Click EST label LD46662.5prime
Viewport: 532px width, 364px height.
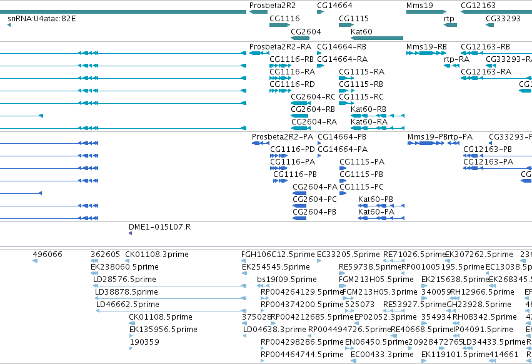tap(128, 305)
